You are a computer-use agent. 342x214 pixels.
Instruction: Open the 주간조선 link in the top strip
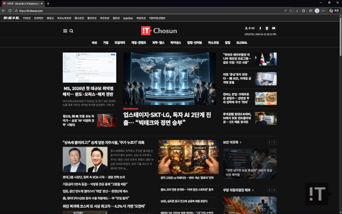tap(104, 18)
